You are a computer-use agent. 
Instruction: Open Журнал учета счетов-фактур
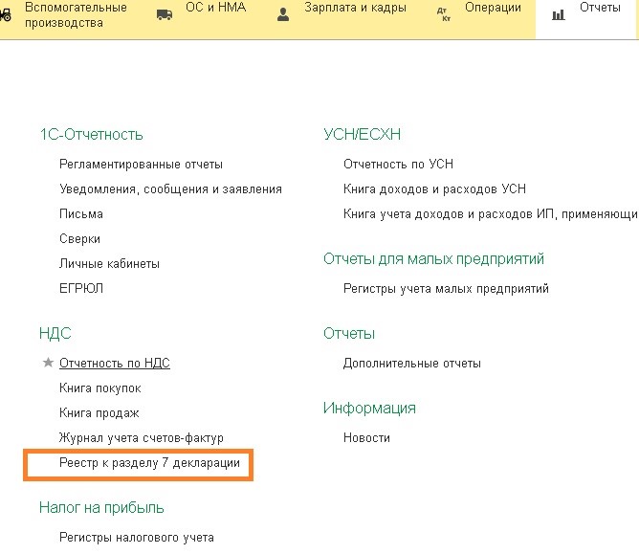(142, 438)
